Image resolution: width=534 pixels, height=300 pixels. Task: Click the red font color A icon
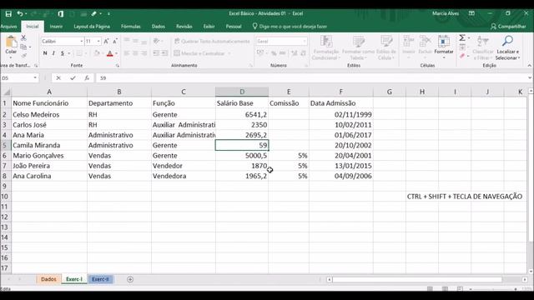pyautogui.click(x=109, y=53)
